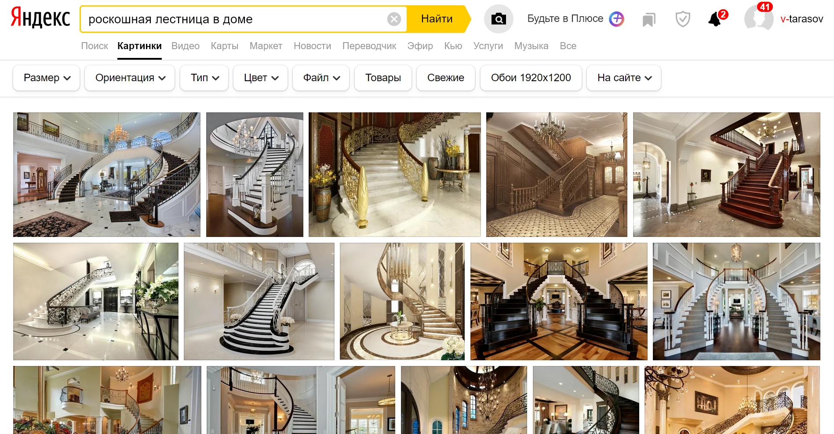Toggle the Свежие filter
The image size is (834, 434).
pyautogui.click(x=445, y=78)
